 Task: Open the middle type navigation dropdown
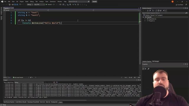(71, 10)
